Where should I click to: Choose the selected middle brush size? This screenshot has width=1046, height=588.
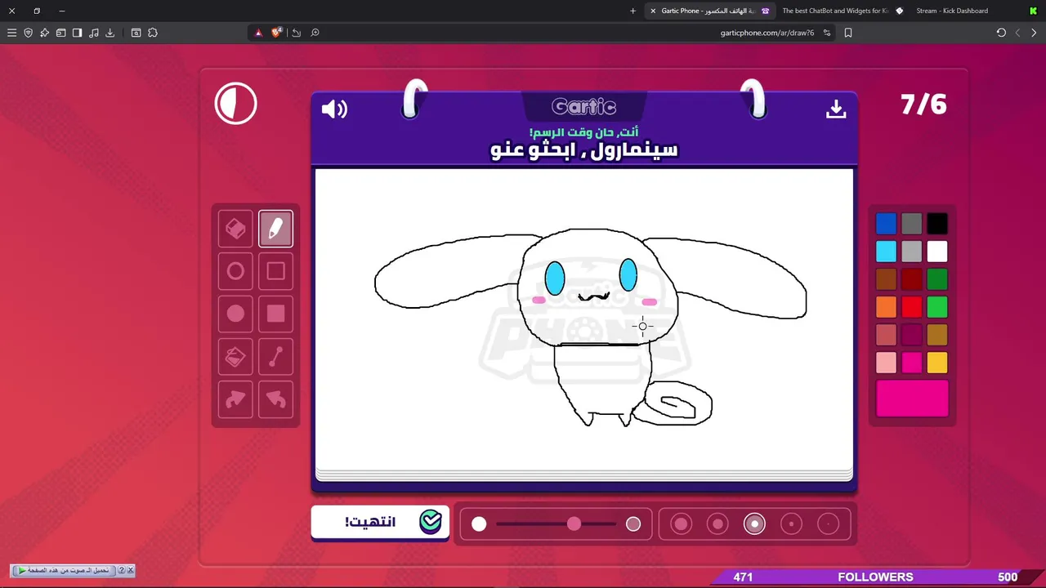754,524
